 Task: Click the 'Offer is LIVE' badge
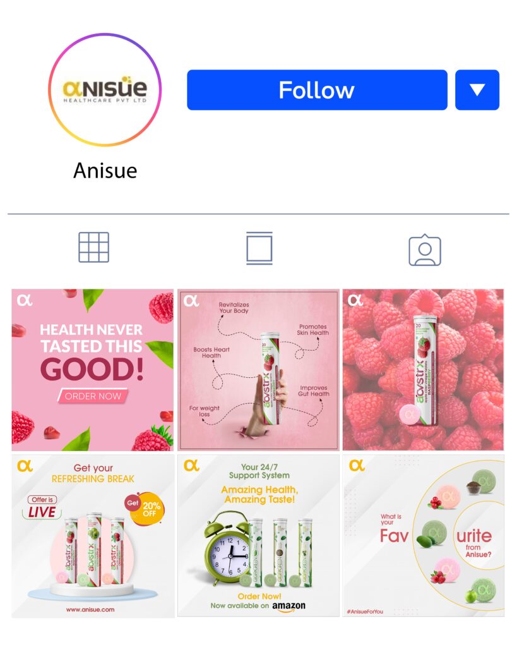[42, 507]
